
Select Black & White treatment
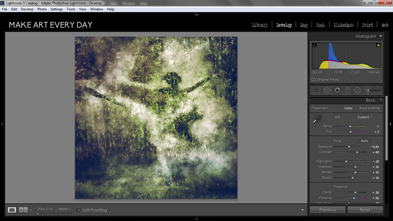(369, 108)
